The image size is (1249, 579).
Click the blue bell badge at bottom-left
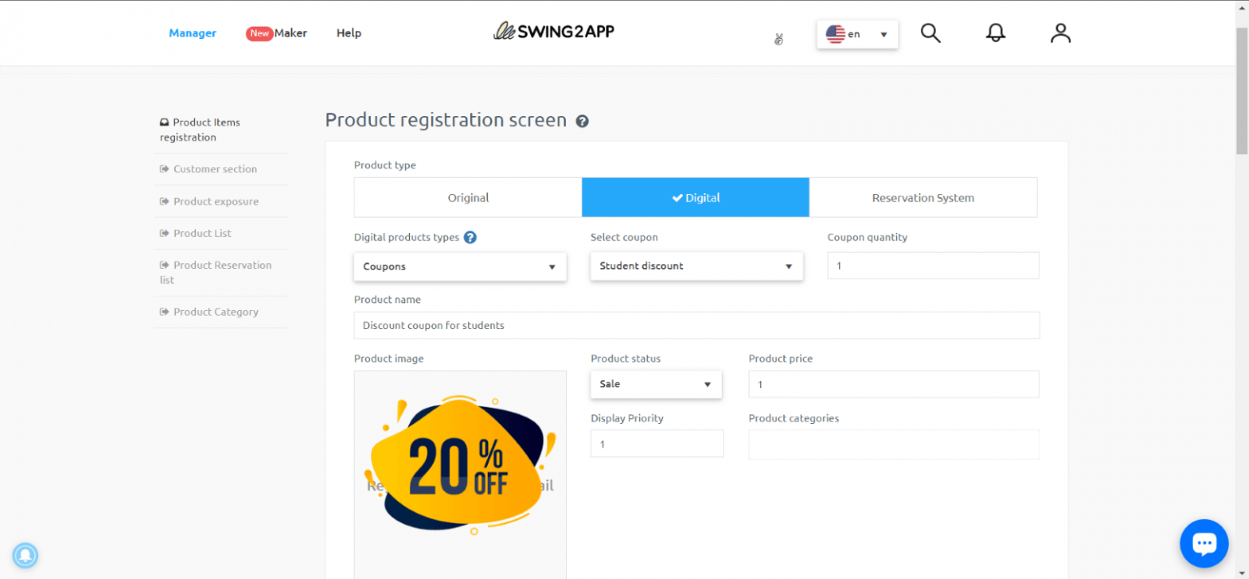click(x=25, y=555)
